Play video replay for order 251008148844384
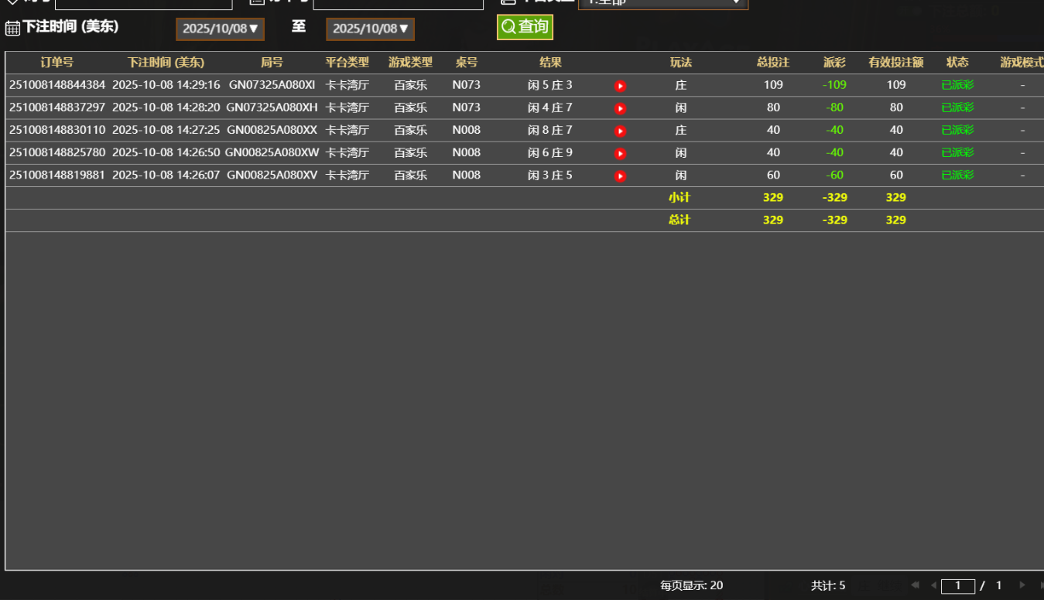Screen dimensions: 1044x600 pyautogui.click(x=620, y=86)
